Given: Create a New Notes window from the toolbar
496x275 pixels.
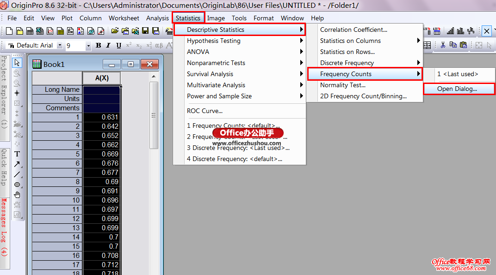Looking at the screenshot, I should coord(91,31).
